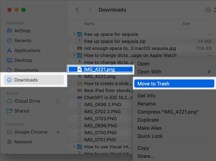Select the file named IMG_4221.png

coord(100,69)
